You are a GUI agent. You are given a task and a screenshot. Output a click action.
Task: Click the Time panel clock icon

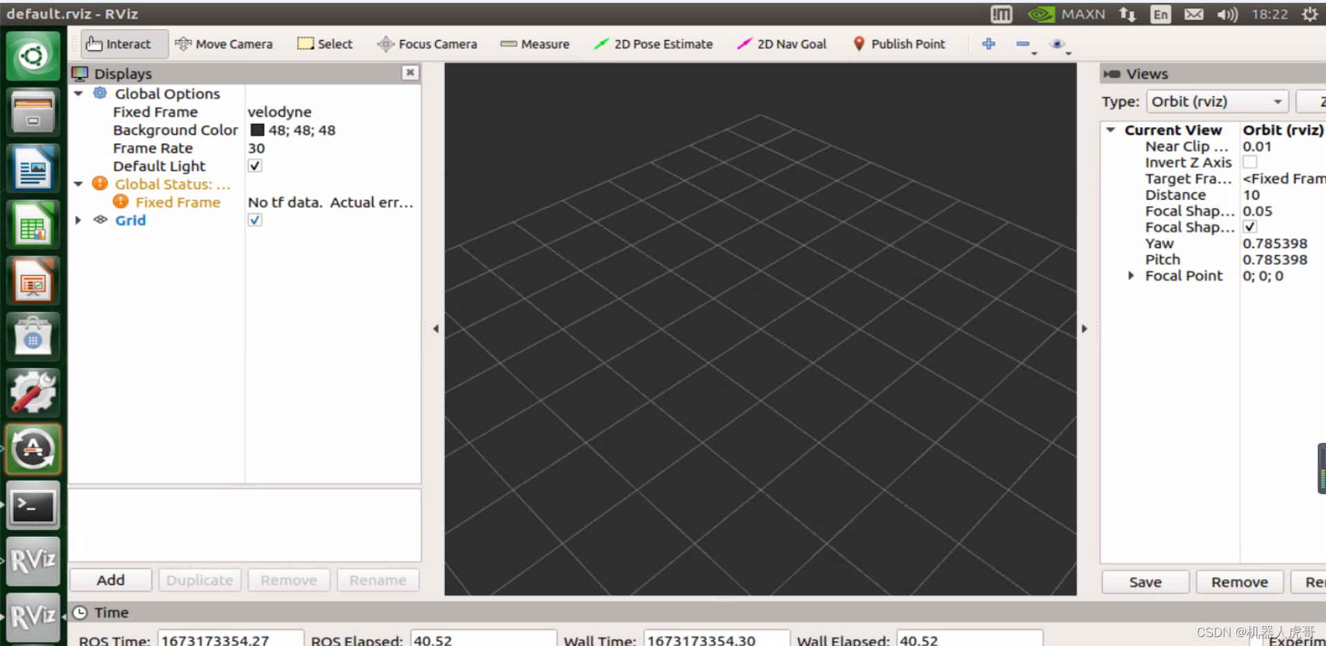pyautogui.click(x=80, y=612)
